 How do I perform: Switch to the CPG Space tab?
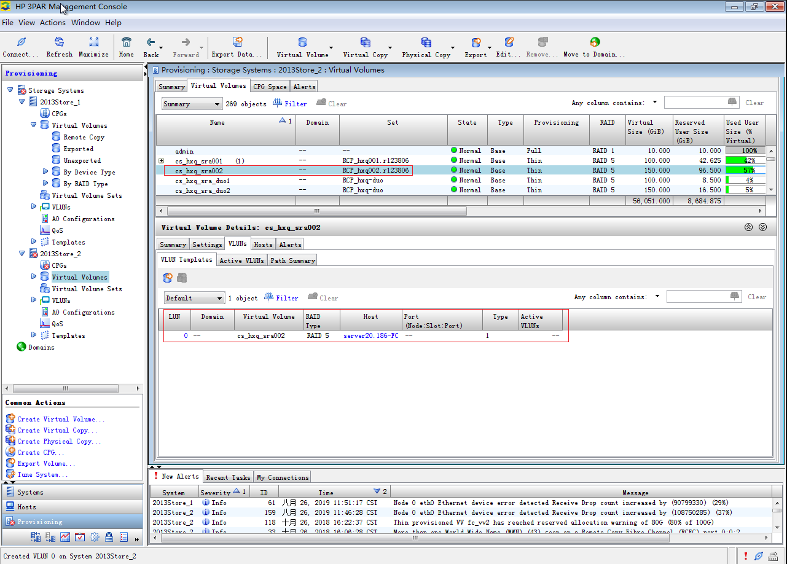click(270, 87)
